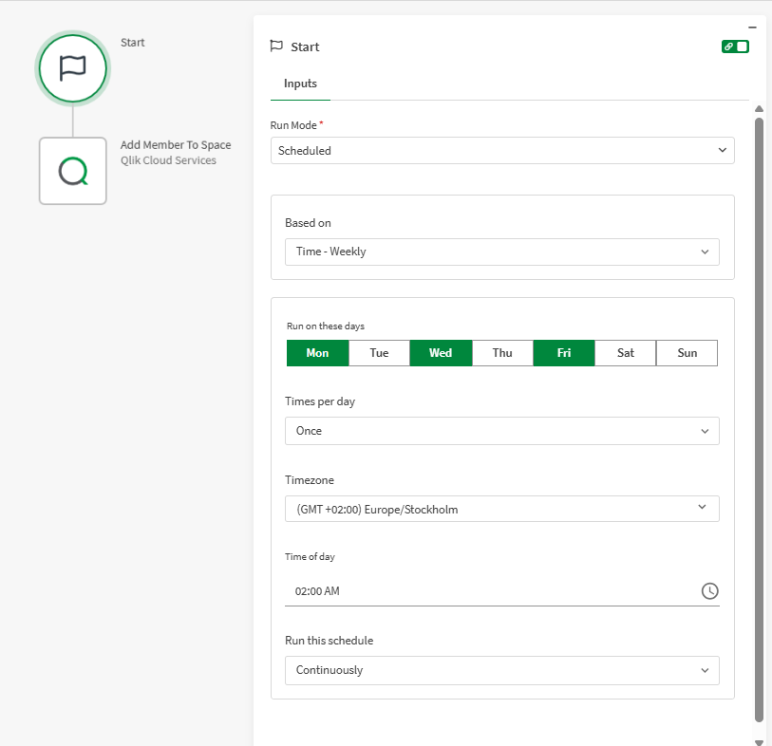This screenshot has width=772, height=746.
Task: Click the Add Member To Space label
Action: (x=176, y=144)
